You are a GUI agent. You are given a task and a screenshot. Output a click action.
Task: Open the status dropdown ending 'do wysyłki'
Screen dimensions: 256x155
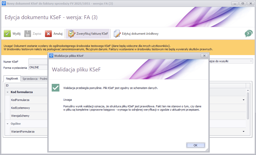click(251, 61)
